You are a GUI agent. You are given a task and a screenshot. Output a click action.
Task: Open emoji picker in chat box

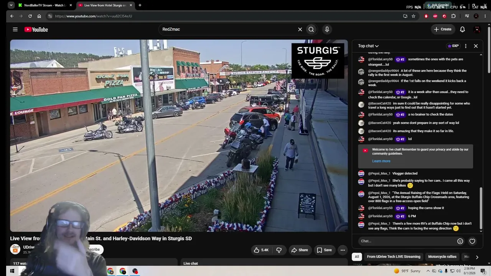(x=460, y=241)
